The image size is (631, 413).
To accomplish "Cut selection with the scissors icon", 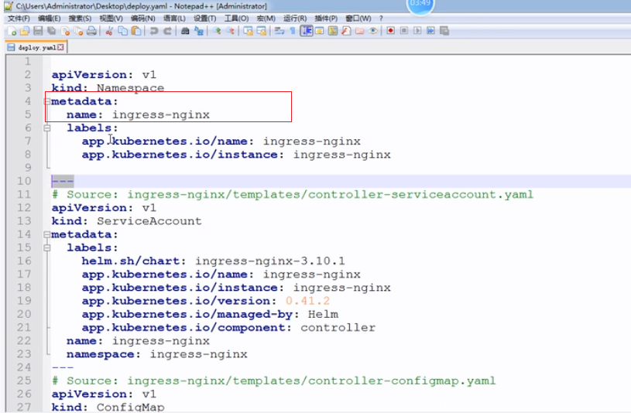I will (108, 31).
